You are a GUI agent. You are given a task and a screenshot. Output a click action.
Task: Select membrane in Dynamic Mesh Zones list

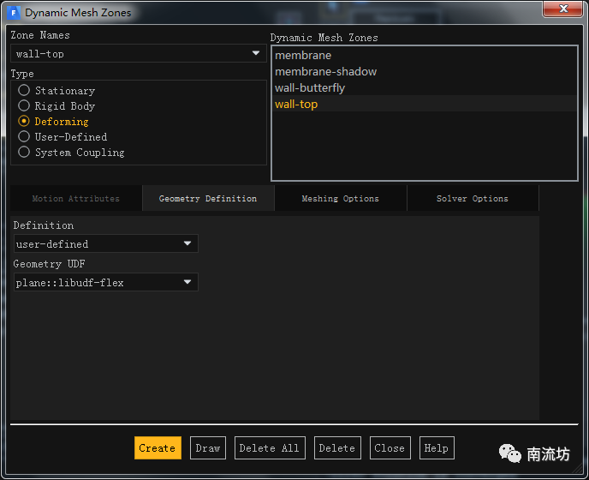pyautogui.click(x=303, y=56)
